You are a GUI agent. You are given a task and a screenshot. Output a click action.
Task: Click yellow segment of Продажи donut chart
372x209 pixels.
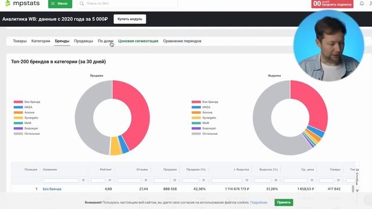pos(116,146)
